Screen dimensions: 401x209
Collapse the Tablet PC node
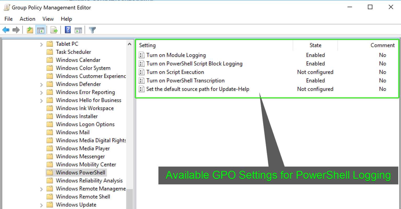click(41, 44)
